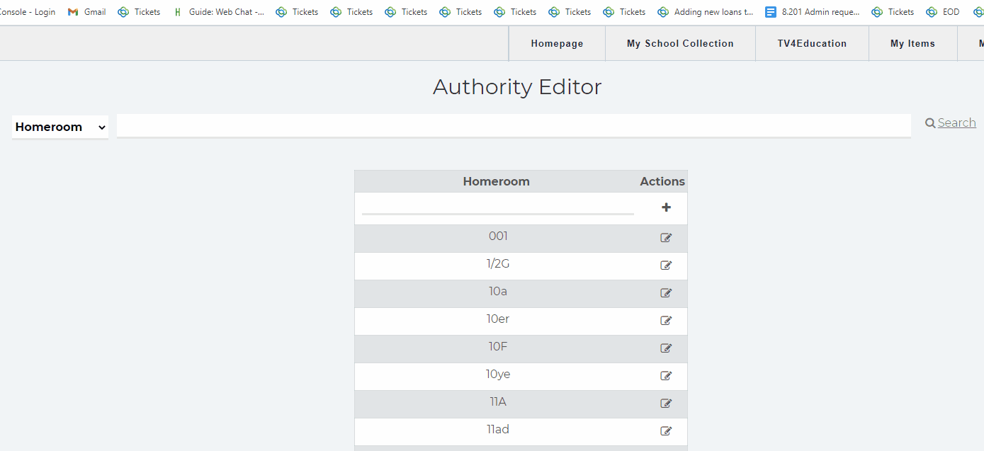This screenshot has width=984, height=451.
Task: Click the Homeroom column header
Action: point(496,181)
